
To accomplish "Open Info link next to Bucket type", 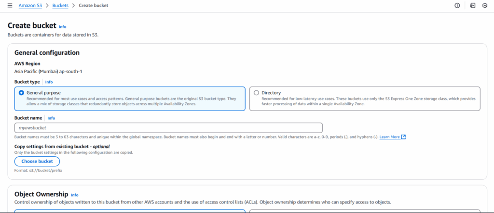I will tap(49, 82).
